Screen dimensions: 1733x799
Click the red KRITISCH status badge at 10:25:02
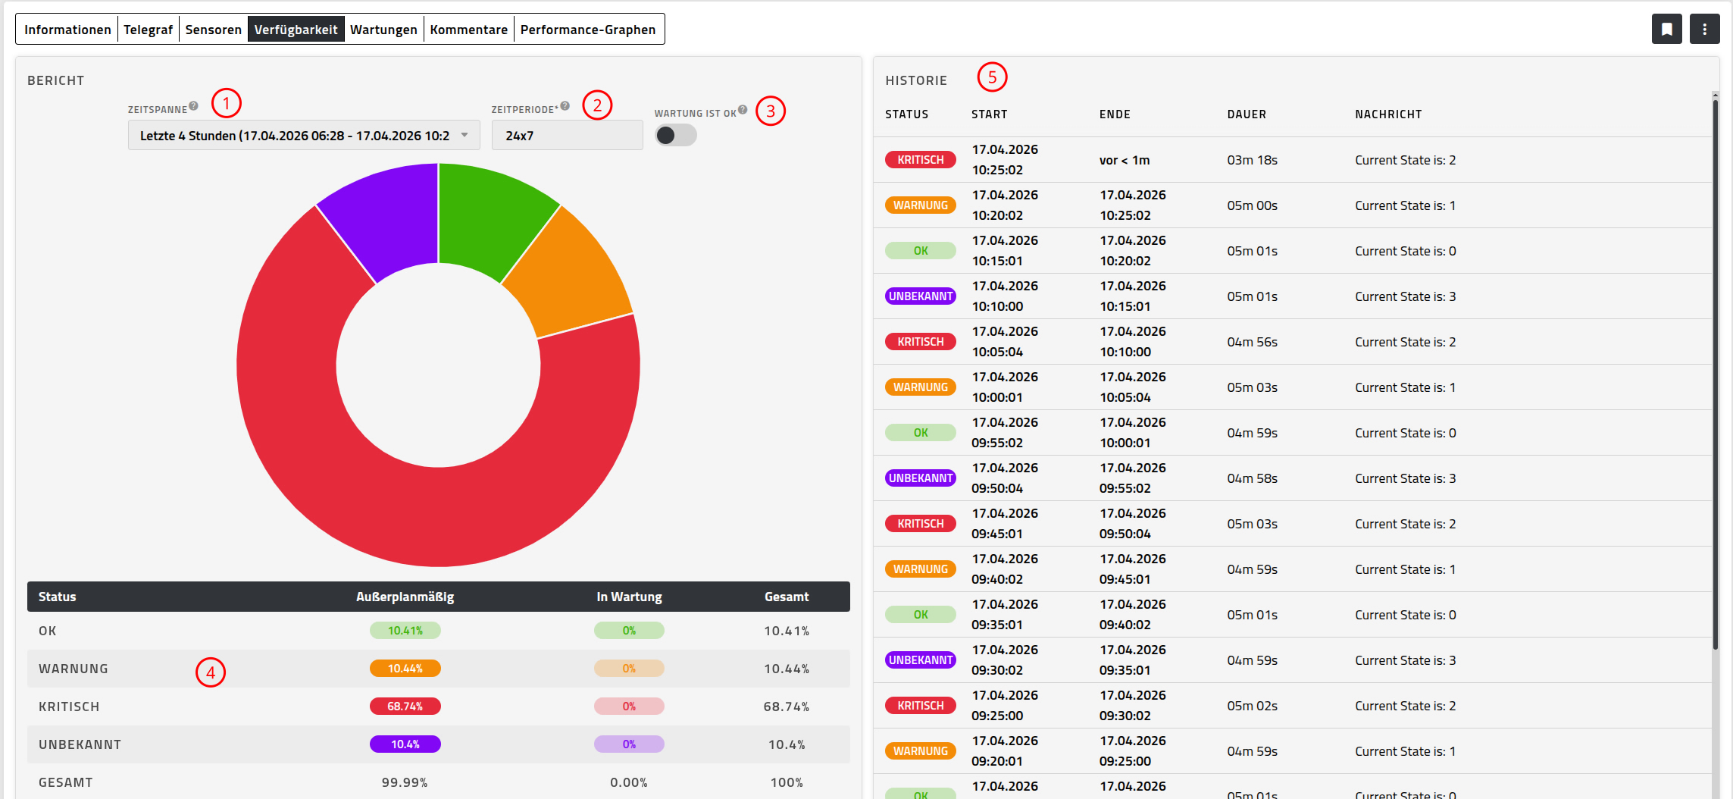(x=921, y=160)
